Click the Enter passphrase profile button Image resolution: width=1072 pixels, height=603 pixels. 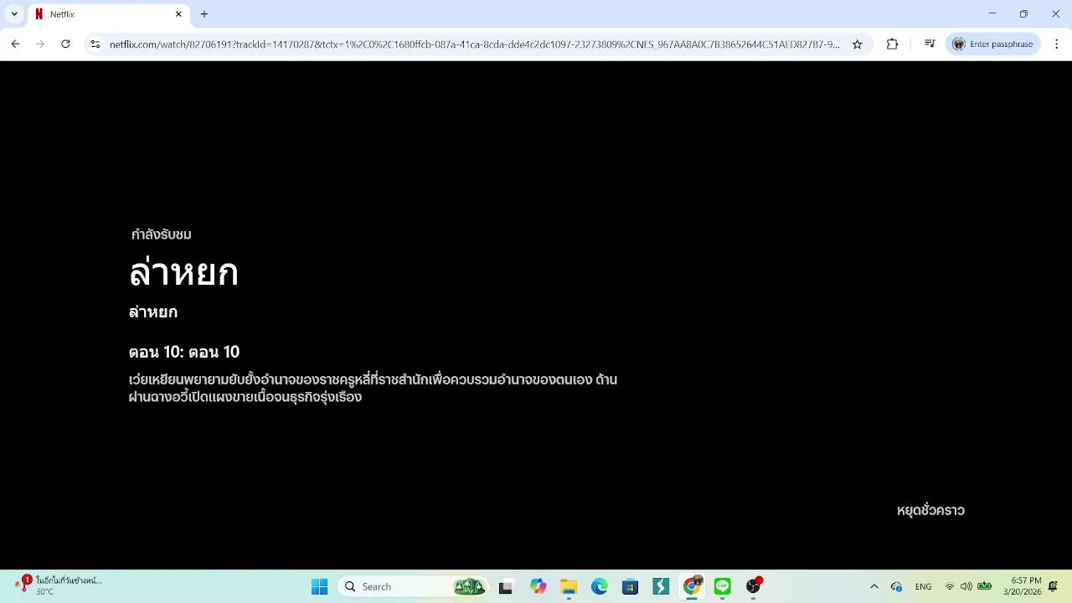(993, 44)
